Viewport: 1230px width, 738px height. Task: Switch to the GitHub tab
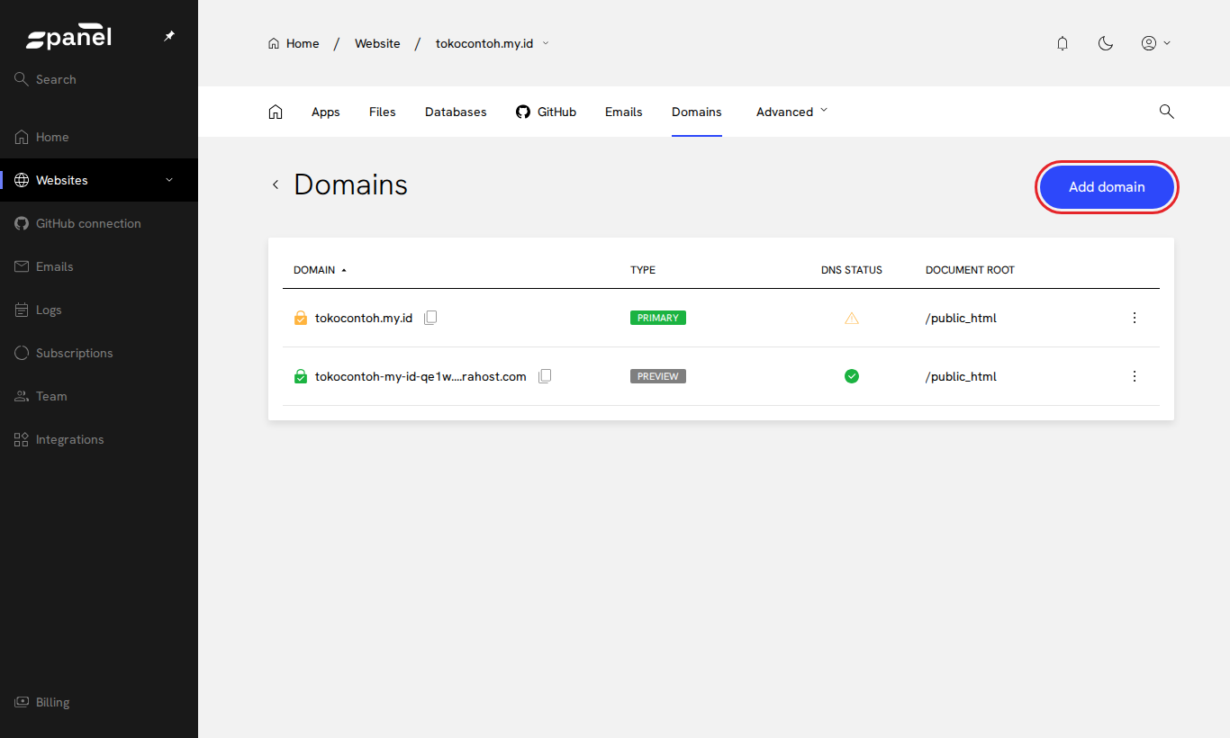(x=546, y=112)
